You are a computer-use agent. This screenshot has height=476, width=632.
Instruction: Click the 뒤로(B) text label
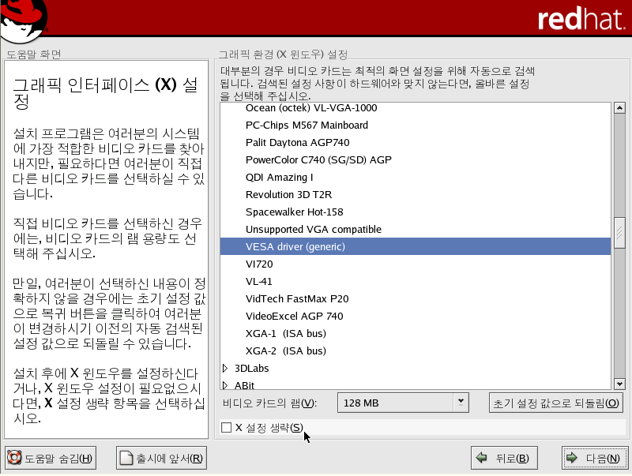(512, 458)
